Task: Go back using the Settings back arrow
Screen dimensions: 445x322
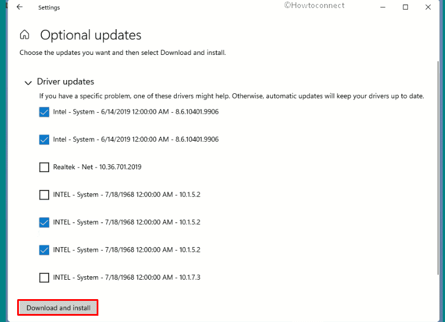Action: coord(19,7)
